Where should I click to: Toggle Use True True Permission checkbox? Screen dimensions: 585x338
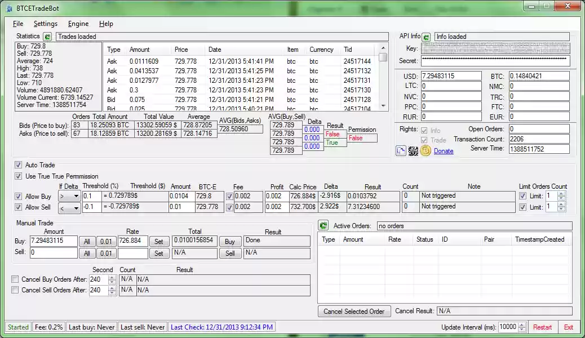coord(18,176)
